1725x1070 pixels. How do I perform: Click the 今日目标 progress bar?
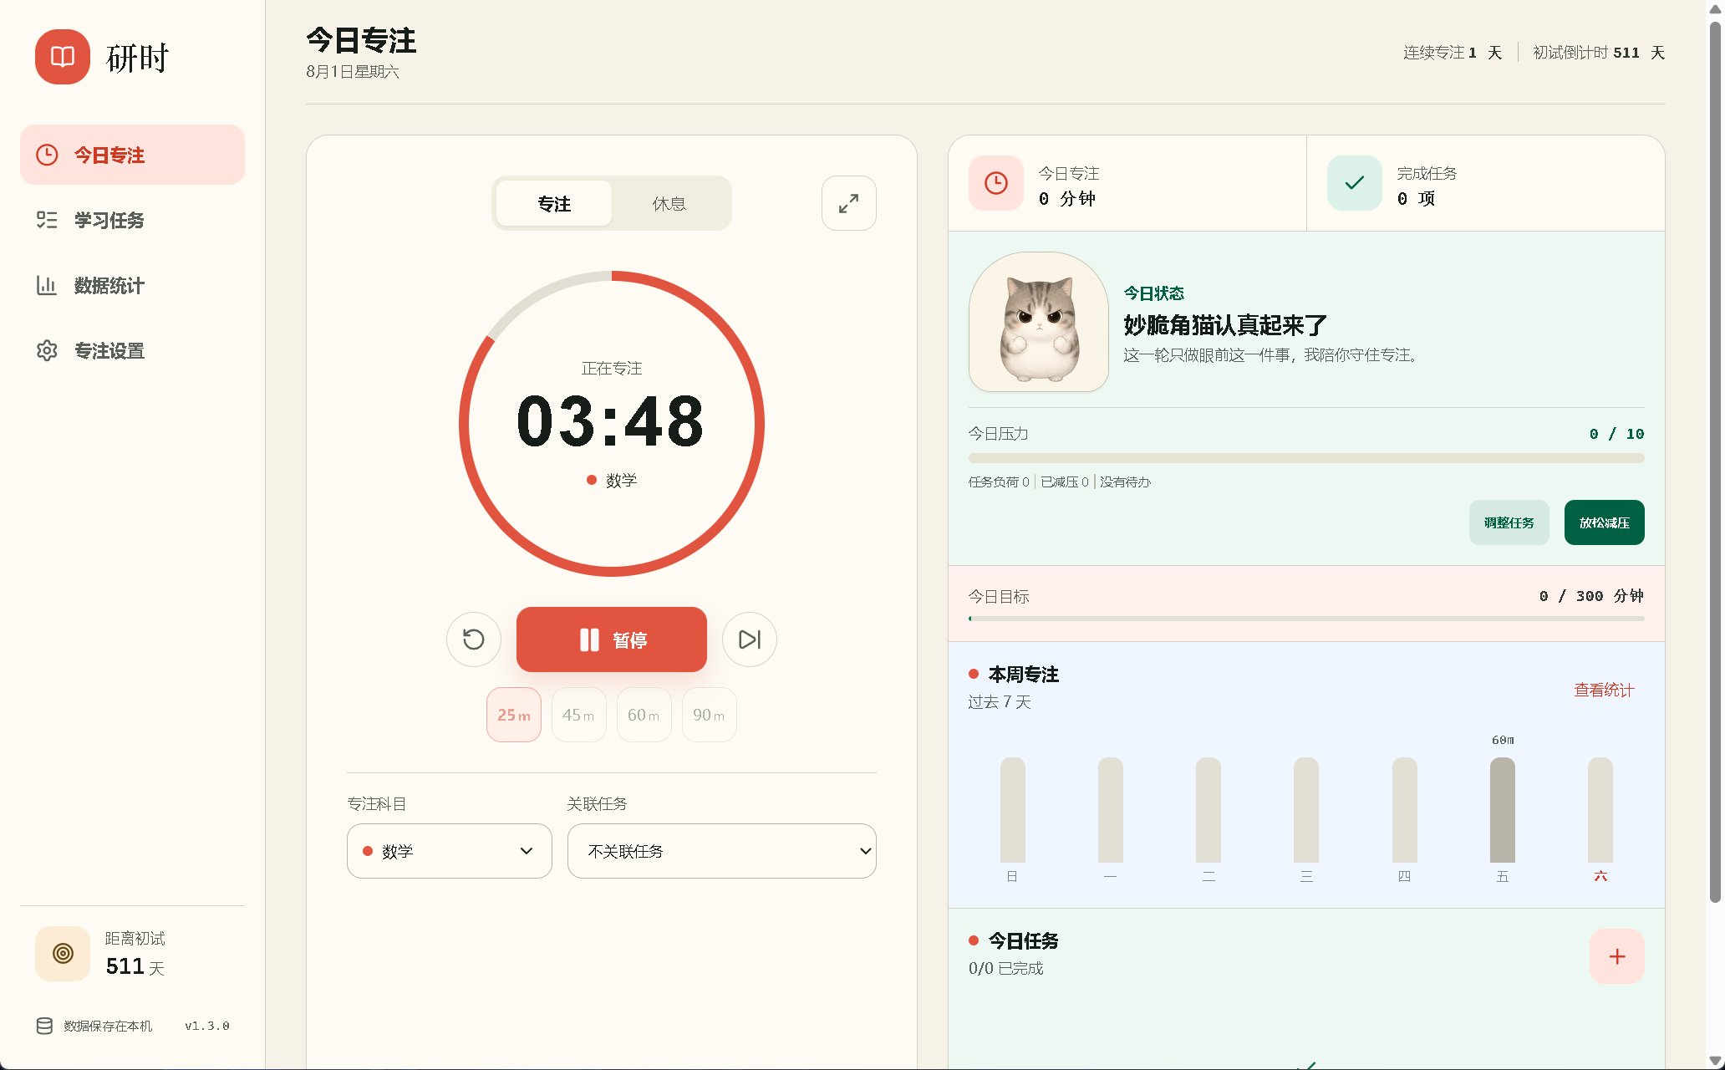pyautogui.click(x=1306, y=619)
